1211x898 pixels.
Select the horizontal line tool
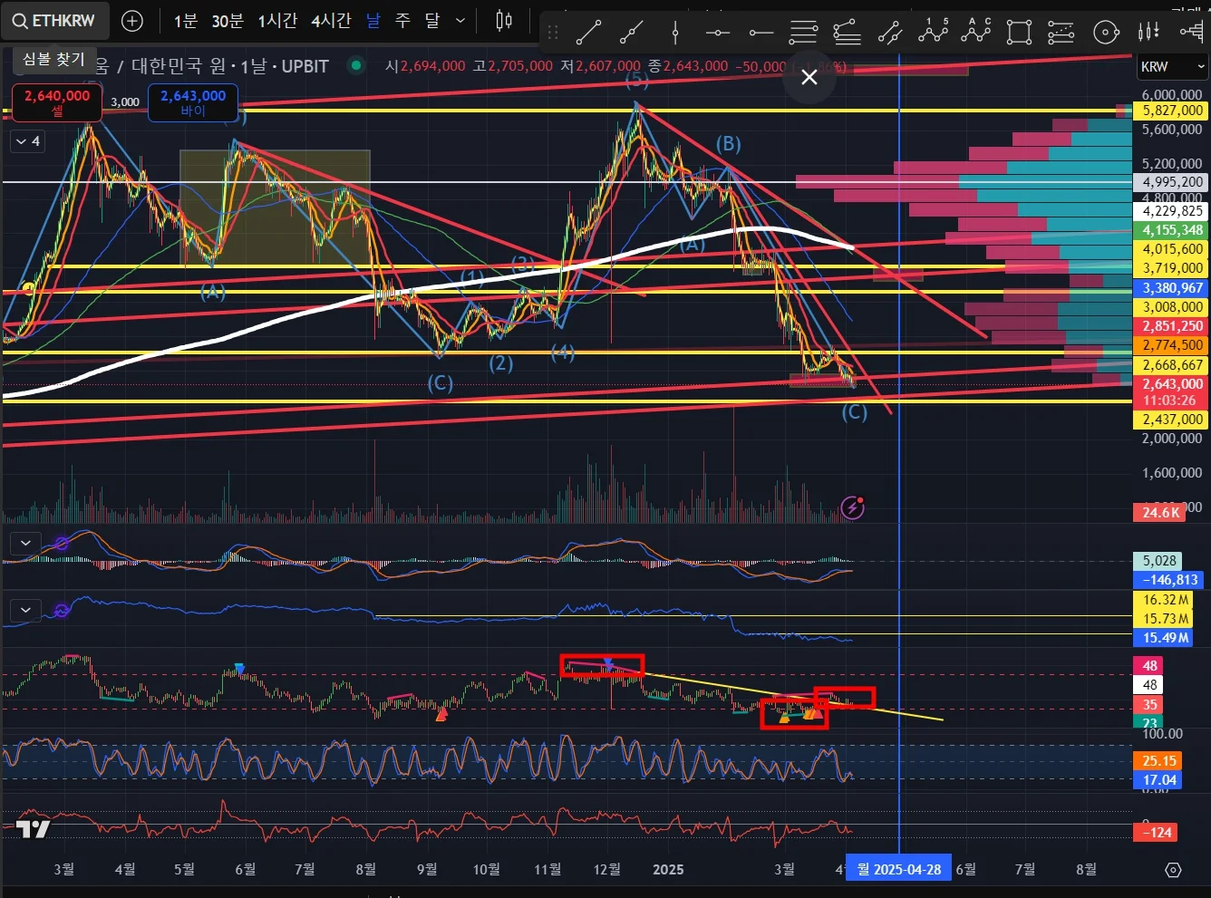(x=718, y=34)
